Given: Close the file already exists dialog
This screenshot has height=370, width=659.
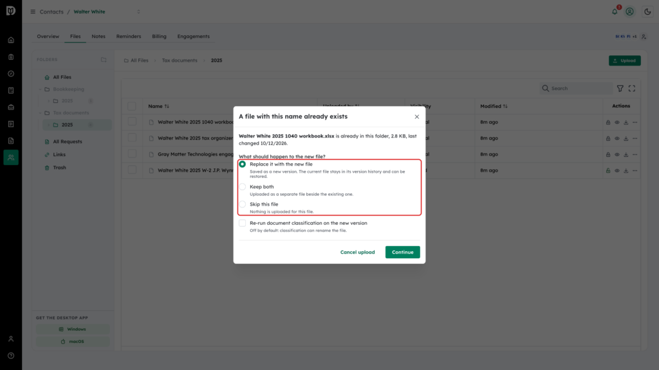Looking at the screenshot, I should 417,117.
